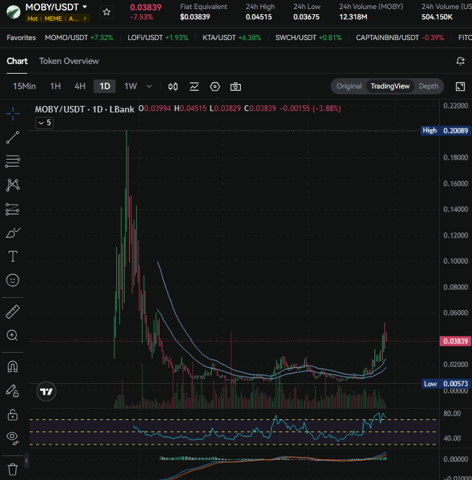Select the 15Min timeframe
The width and height of the screenshot is (472, 480).
[x=24, y=87]
